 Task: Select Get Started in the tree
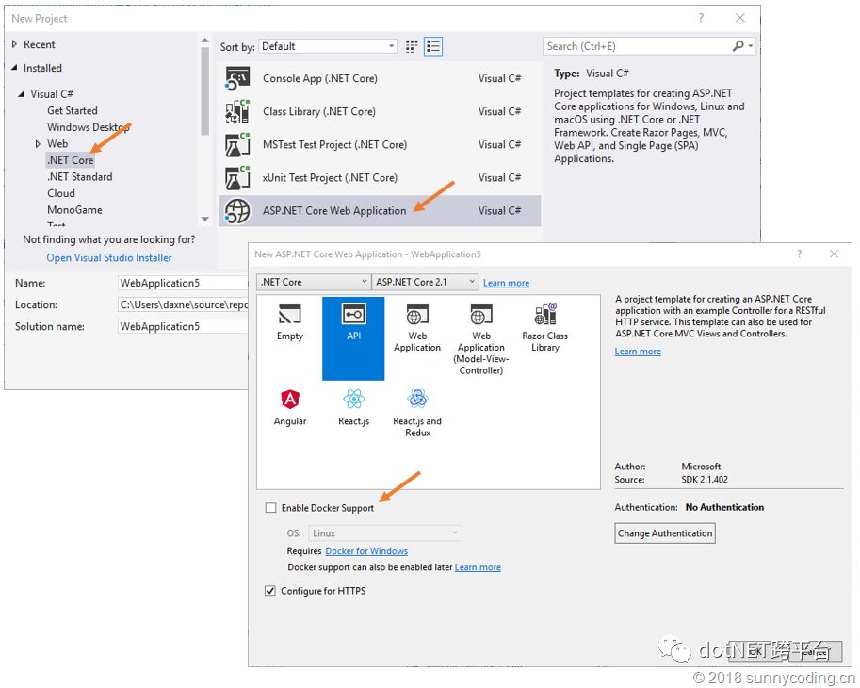coord(72,110)
